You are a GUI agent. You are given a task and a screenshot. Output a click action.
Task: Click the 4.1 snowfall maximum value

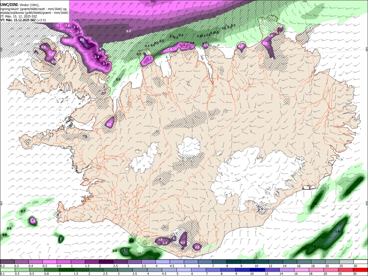click(x=82, y=40)
